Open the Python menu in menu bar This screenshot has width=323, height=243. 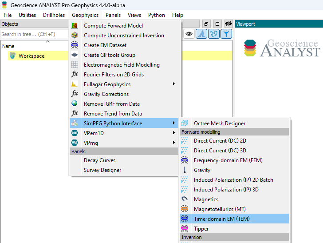tap(156, 15)
